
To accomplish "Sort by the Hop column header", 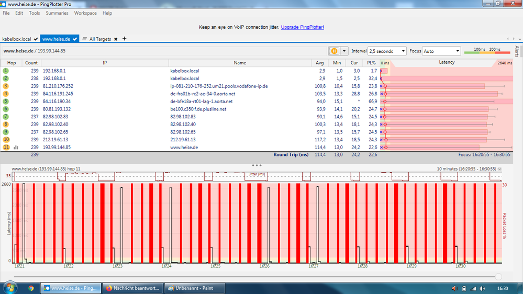I will pyautogui.click(x=12, y=63).
